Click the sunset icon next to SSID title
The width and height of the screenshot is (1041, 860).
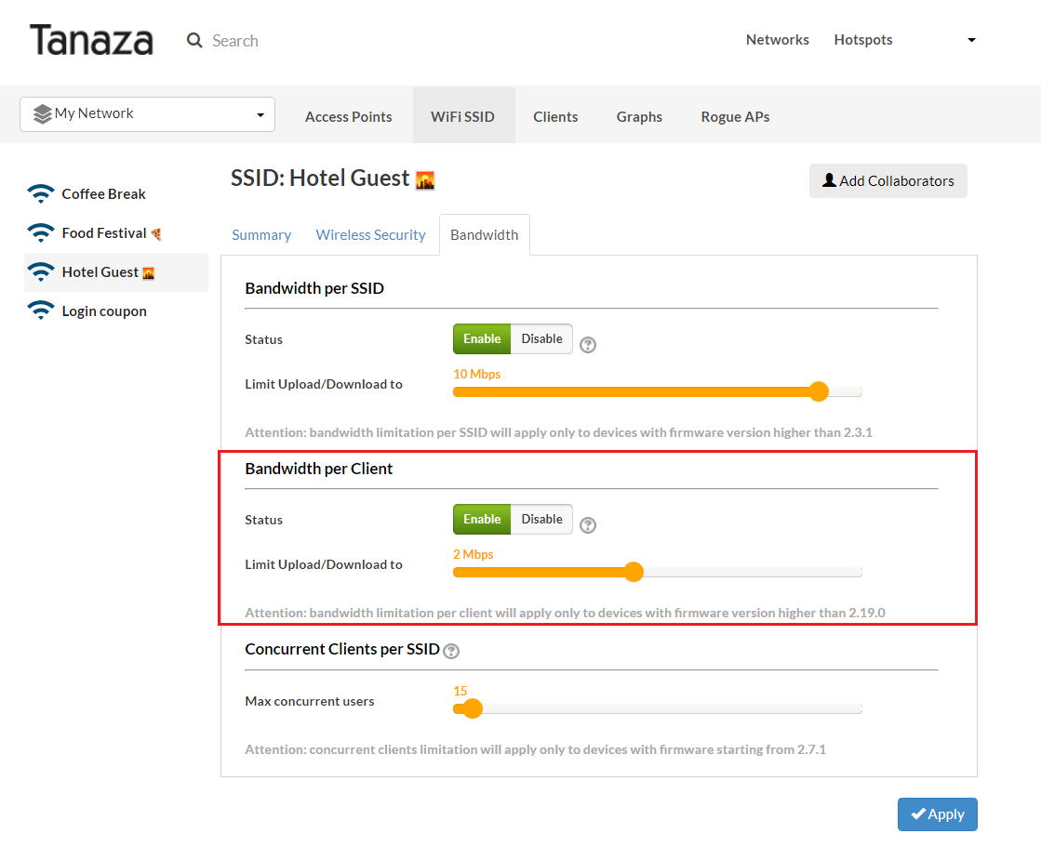point(425,179)
